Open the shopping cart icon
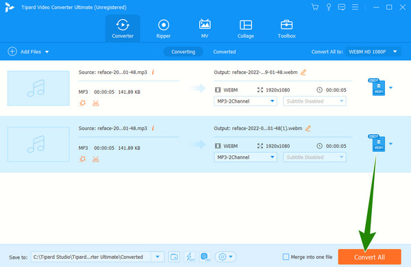The width and height of the screenshot is (411, 267). (315, 7)
